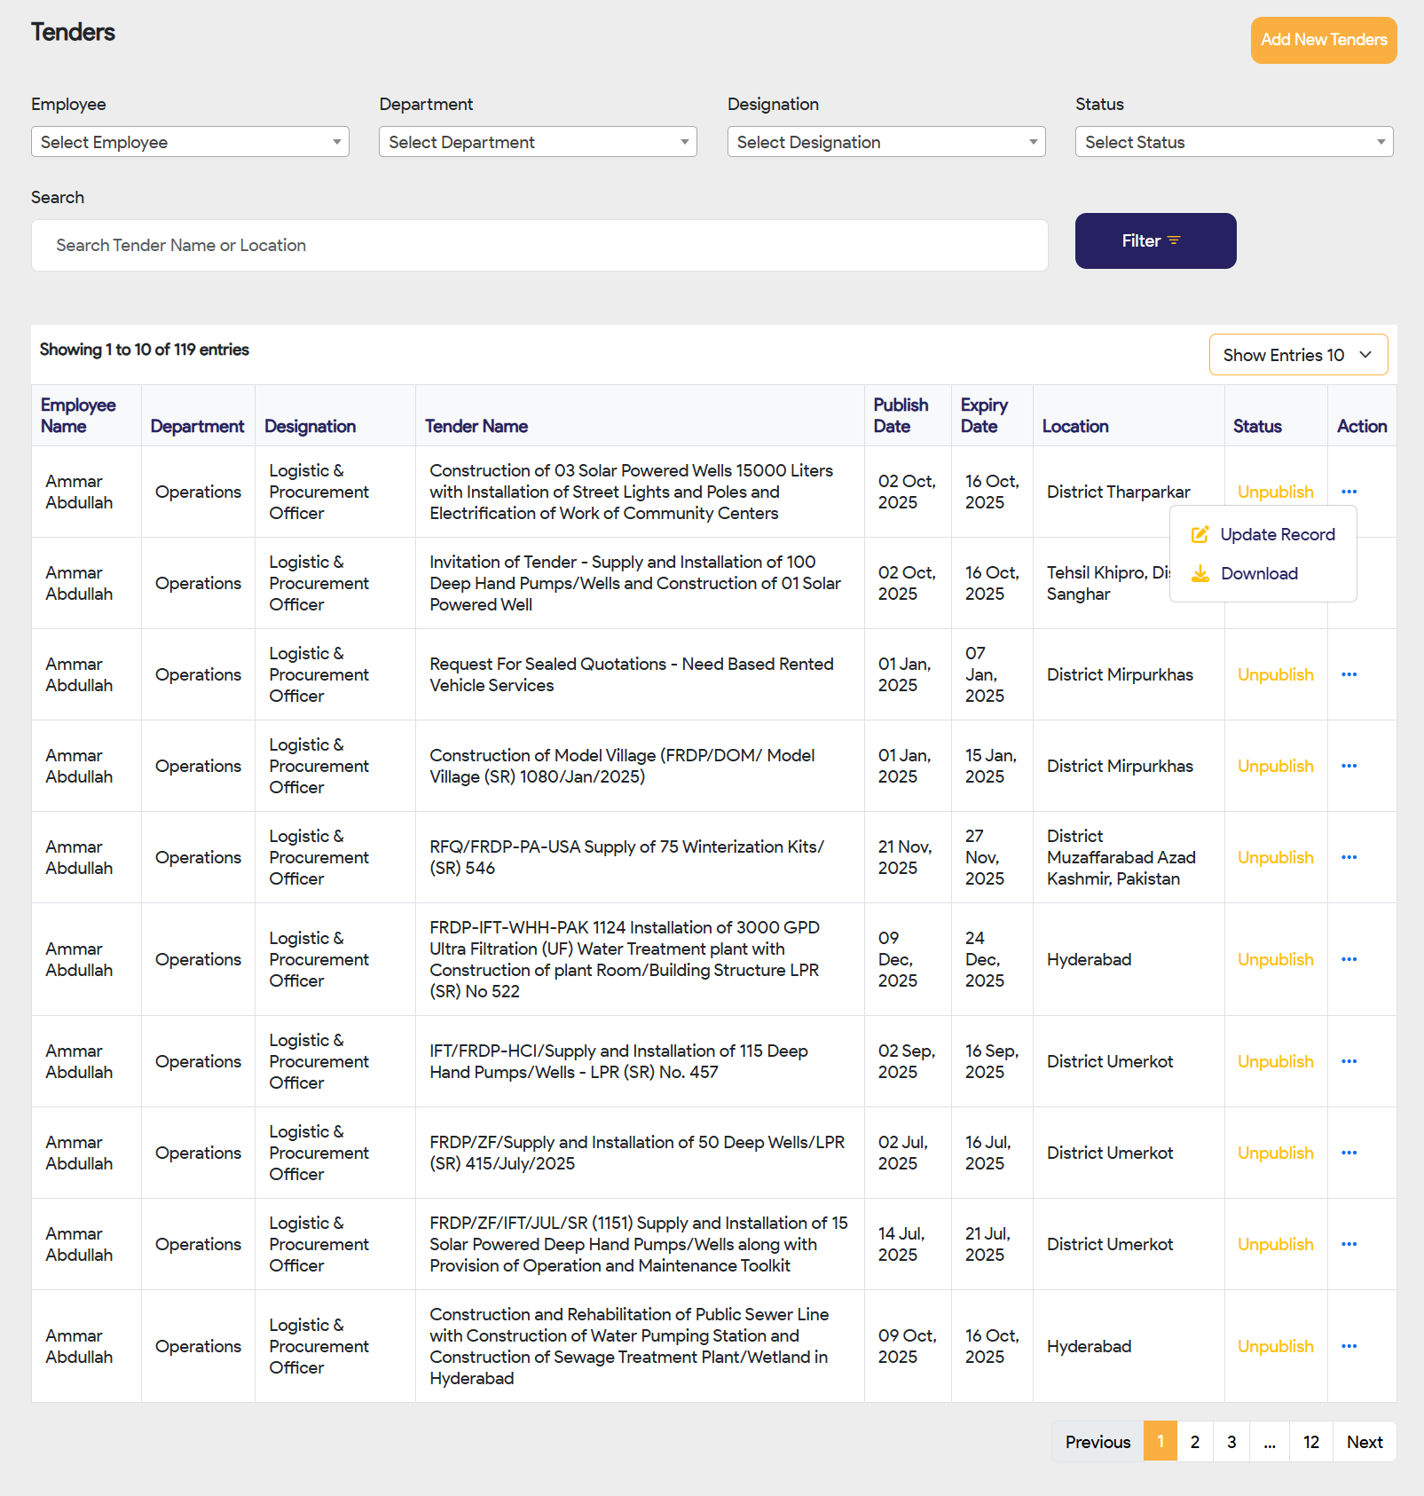
Task: Open the Select Employee dropdown
Action: pos(190,142)
